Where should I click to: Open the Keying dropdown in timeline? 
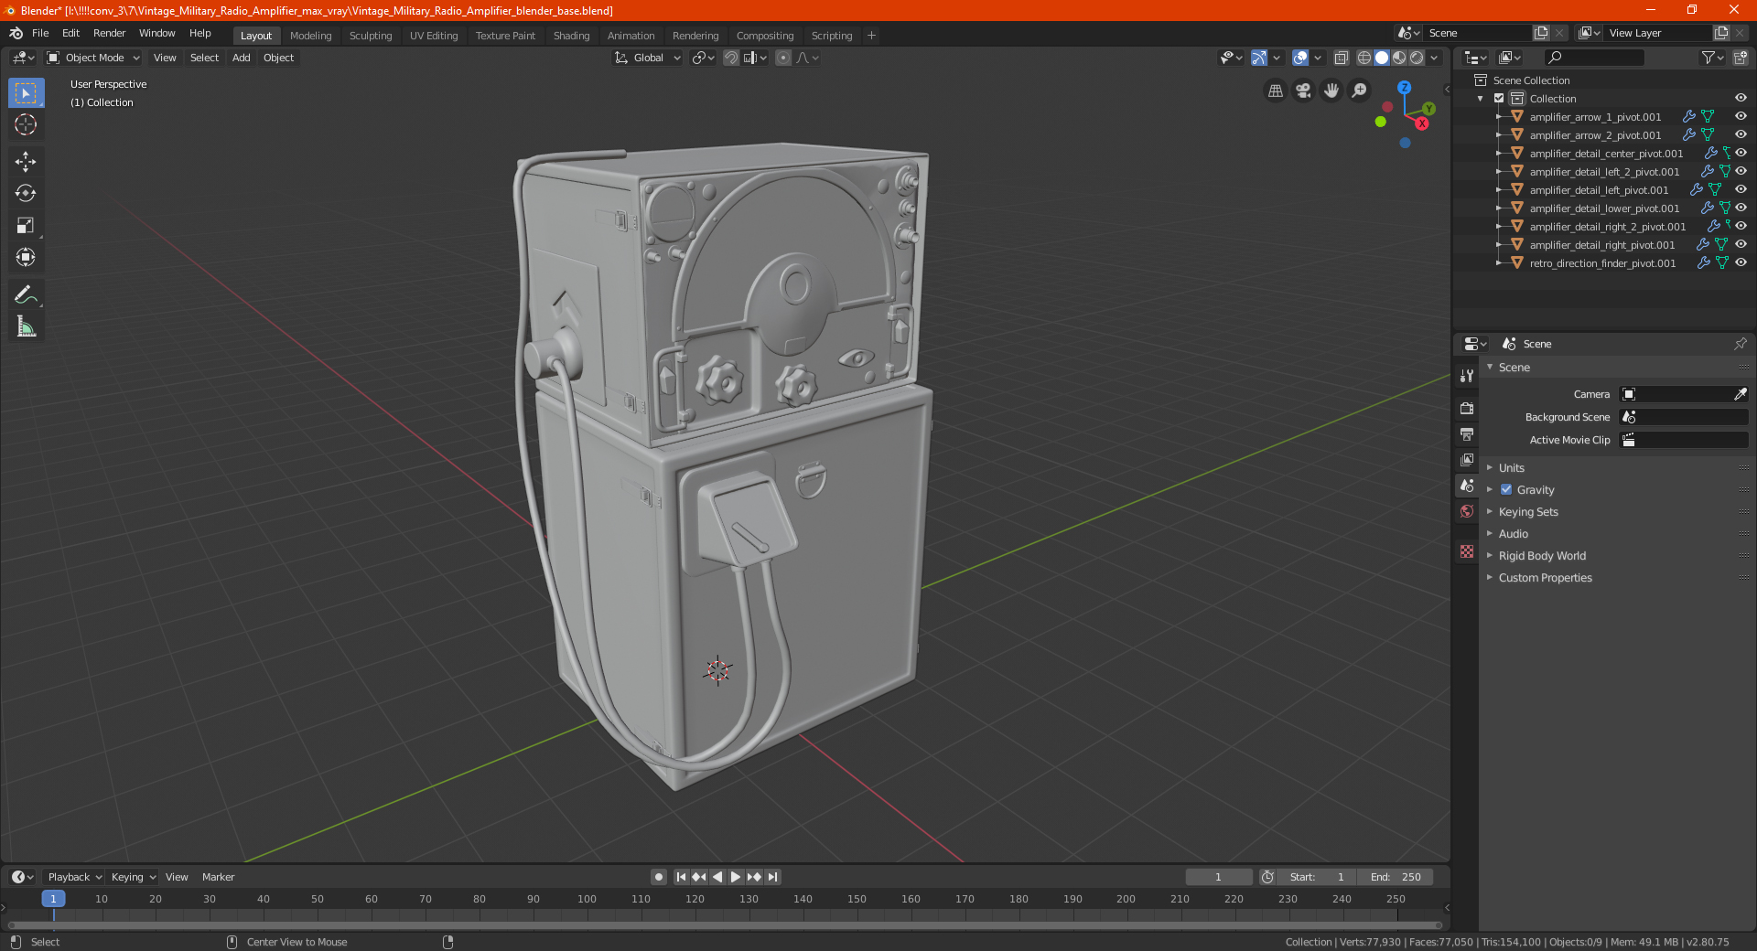134,877
